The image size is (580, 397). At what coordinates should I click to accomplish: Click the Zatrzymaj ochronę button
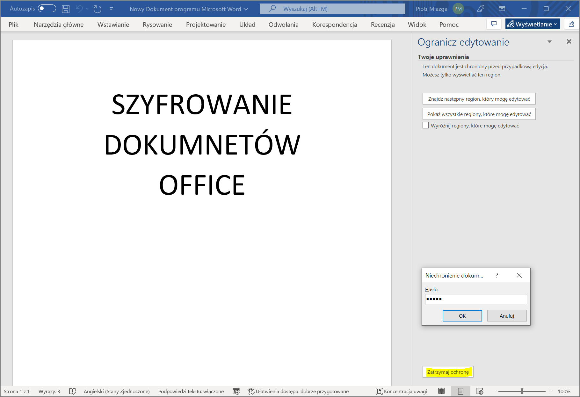(x=448, y=372)
